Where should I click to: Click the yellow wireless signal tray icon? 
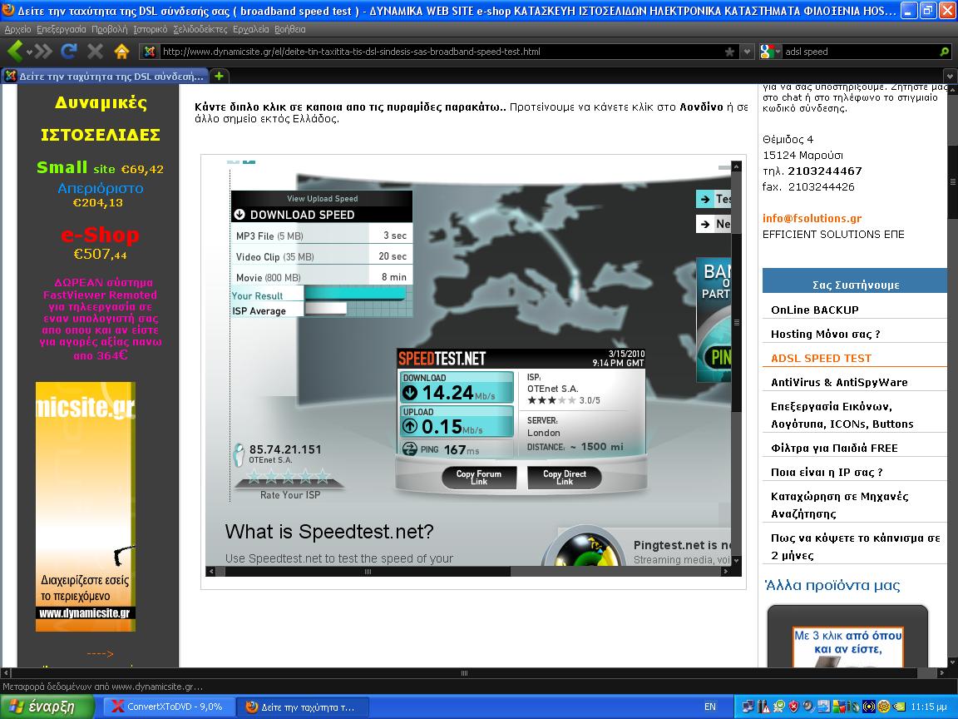point(869,707)
